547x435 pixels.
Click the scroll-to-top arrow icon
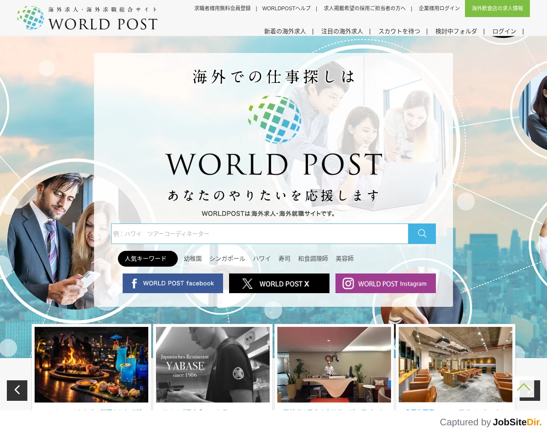tap(524, 387)
